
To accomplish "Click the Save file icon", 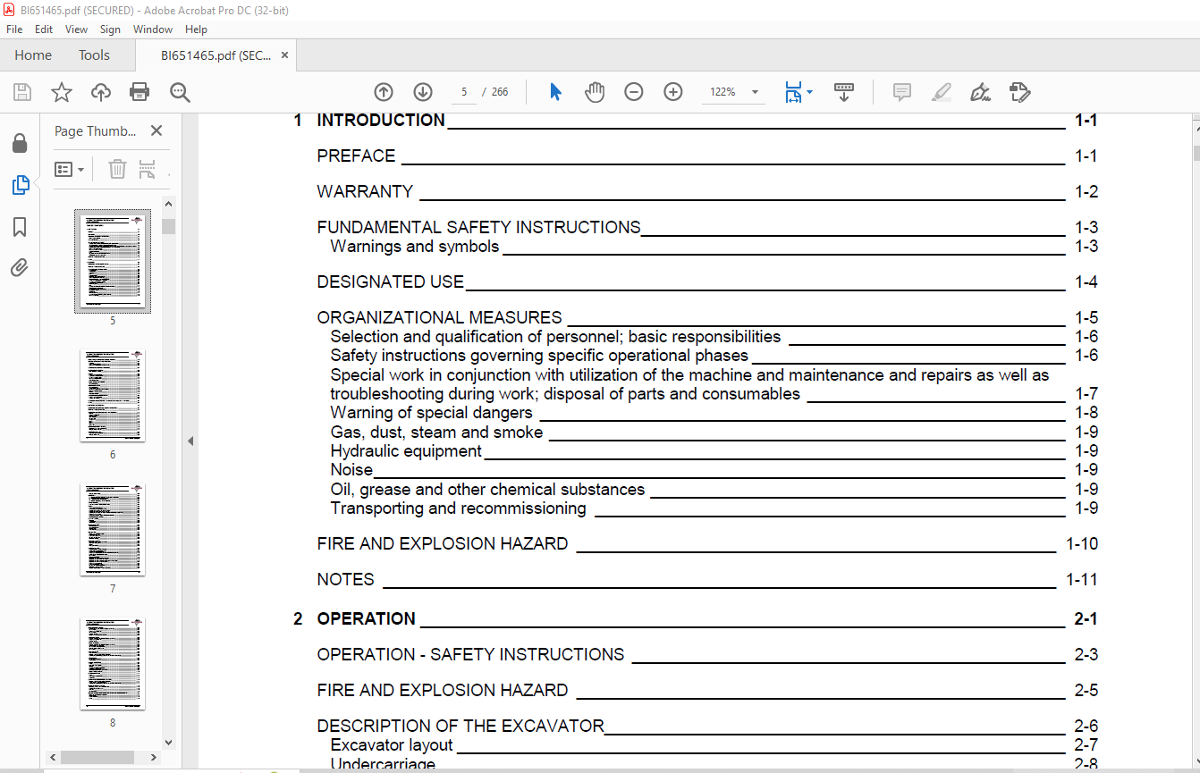I will tap(22, 92).
